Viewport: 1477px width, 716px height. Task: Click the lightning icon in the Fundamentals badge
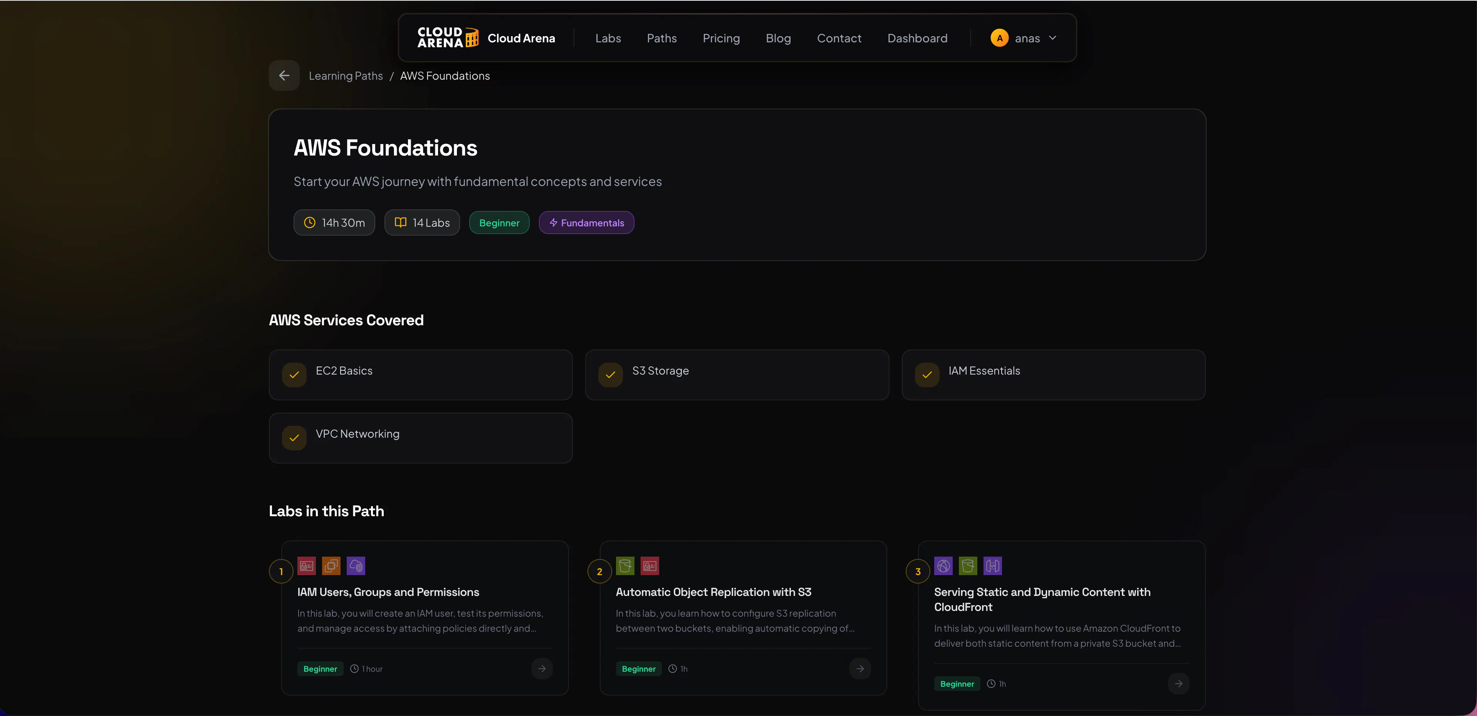[x=553, y=223]
